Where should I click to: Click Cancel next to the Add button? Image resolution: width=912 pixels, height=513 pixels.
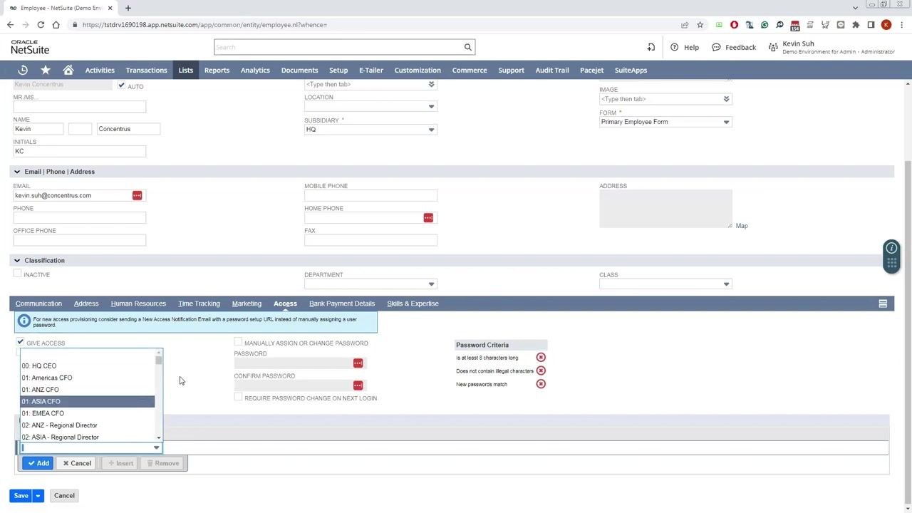[x=76, y=463]
